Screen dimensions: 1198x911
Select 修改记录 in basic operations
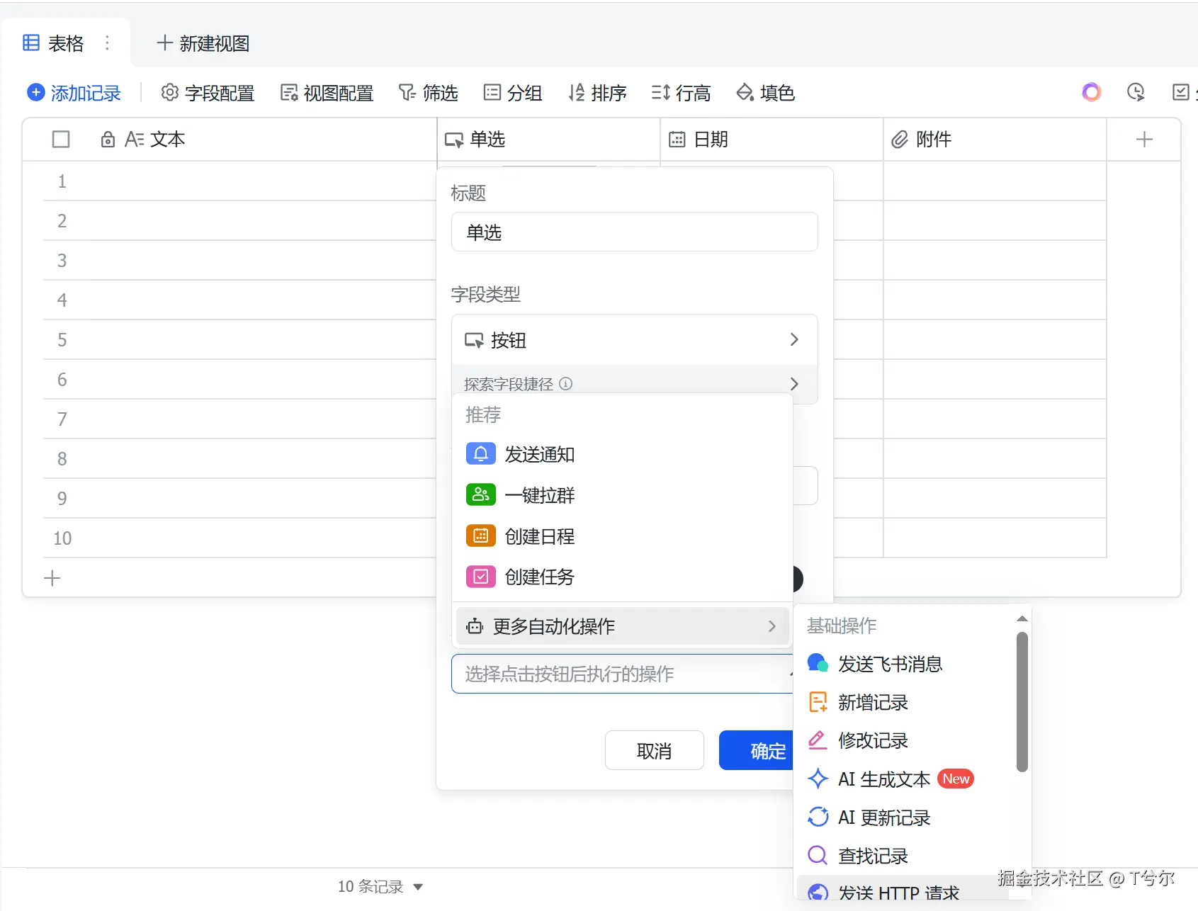[904, 740]
